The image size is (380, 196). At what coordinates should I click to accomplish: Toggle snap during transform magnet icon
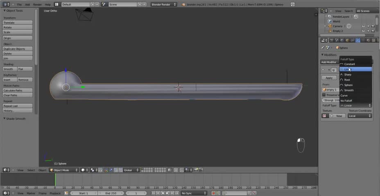click(x=182, y=170)
